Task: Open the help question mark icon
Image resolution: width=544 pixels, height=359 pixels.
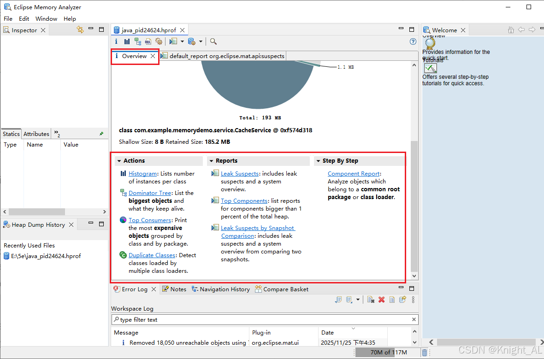Action: (x=413, y=41)
